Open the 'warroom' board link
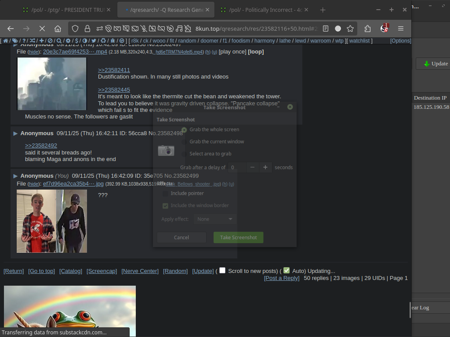Image resolution: width=450 pixels, height=337 pixels. [x=320, y=41]
